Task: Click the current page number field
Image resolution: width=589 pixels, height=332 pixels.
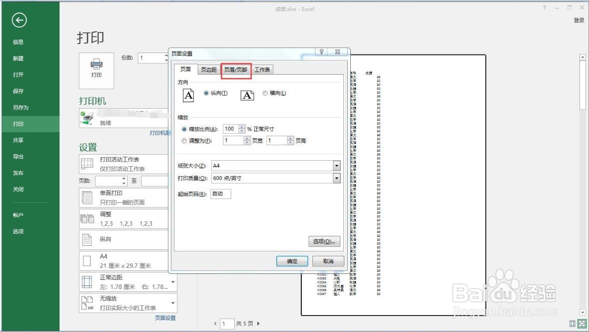Action: tap(227, 323)
